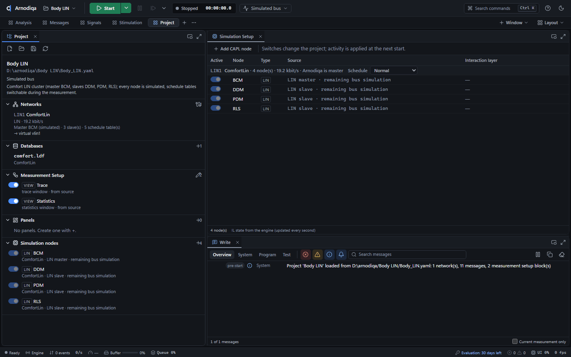Maximize the Write panel
The height and width of the screenshot is (357, 571).
pyautogui.click(x=563, y=242)
